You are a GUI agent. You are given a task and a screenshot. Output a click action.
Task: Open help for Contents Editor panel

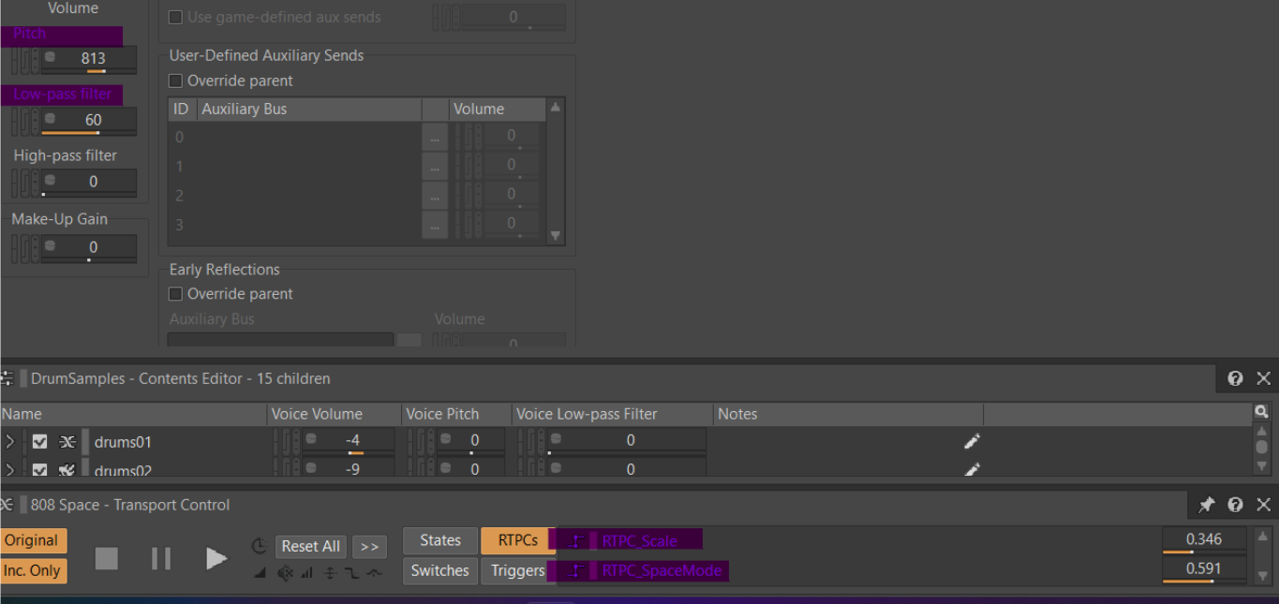(x=1235, y=378)
